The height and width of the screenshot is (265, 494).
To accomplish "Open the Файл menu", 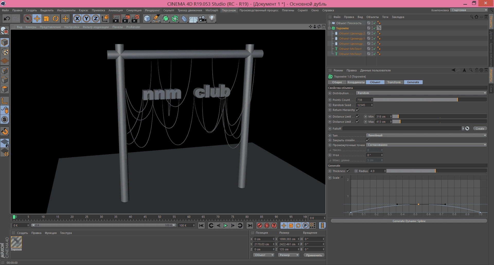I will coord(5,10).
